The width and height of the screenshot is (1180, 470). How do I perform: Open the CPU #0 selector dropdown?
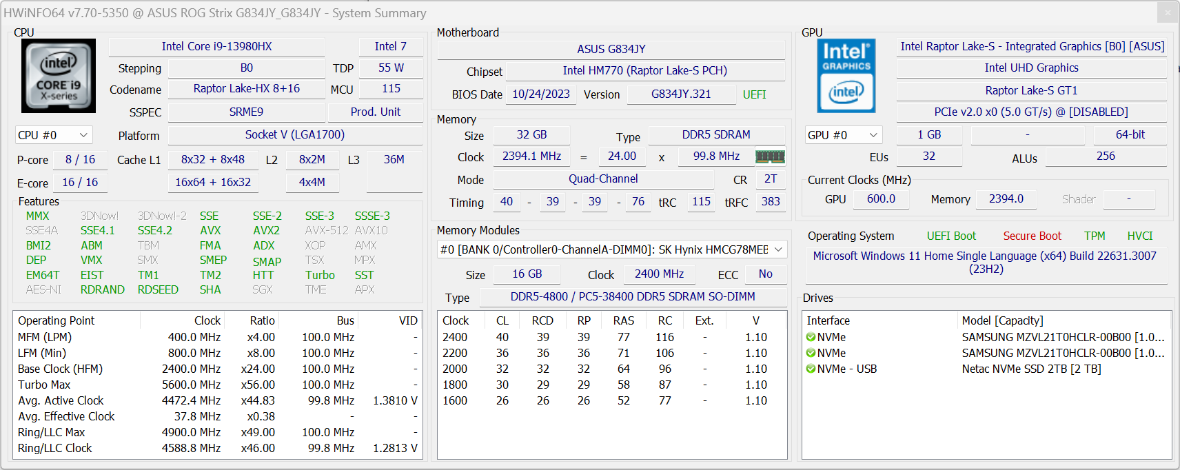54,135
